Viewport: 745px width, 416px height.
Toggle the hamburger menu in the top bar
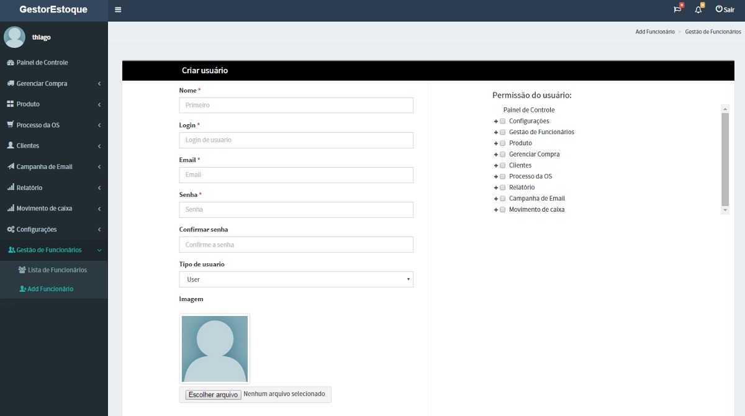point(117,9)
